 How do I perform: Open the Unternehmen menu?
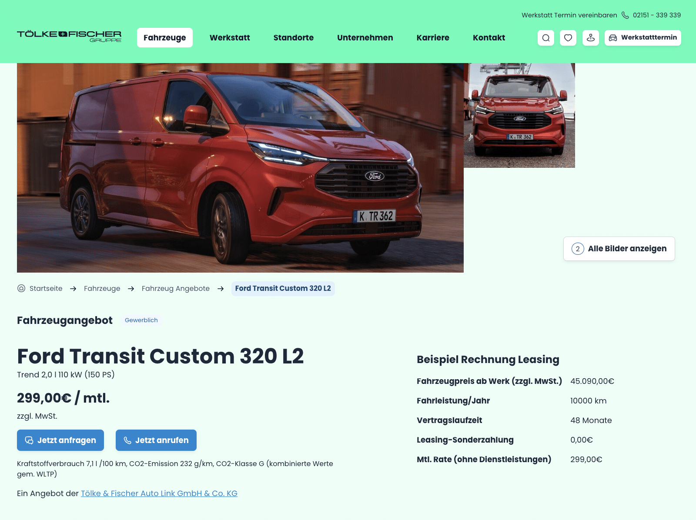pos(365,38)
